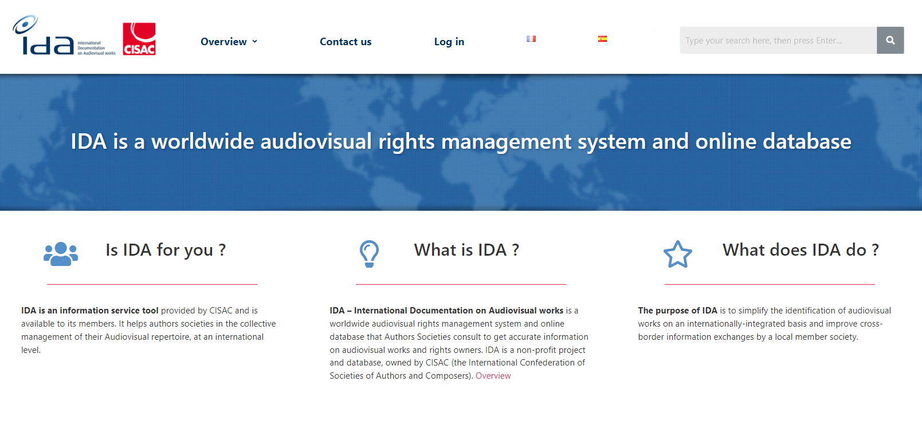Open the Contact us page
922x433 pixels.
(346, 42)
